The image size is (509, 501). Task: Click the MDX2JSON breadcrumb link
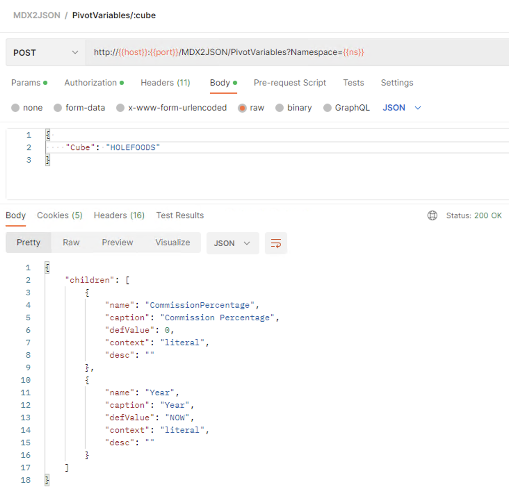pyautogui.click(x=37, y=15)
